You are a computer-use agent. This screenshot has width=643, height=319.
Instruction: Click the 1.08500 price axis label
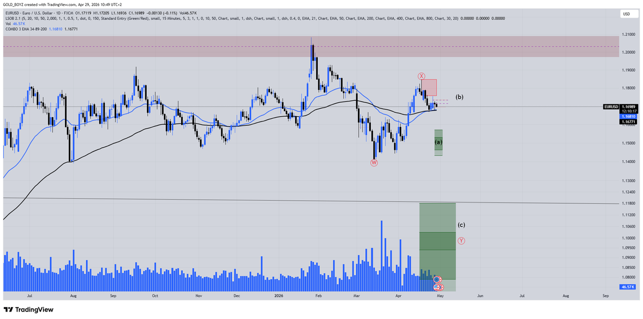coord(629,267)
